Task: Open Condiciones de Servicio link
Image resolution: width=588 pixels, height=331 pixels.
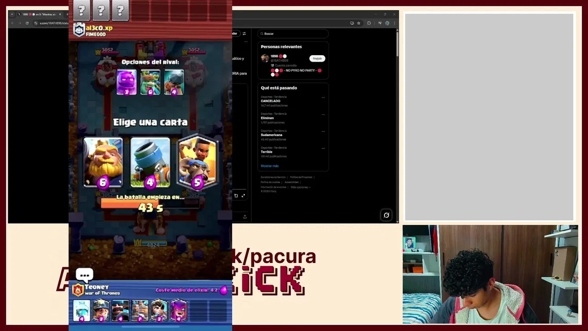Action: pos(273,177)
